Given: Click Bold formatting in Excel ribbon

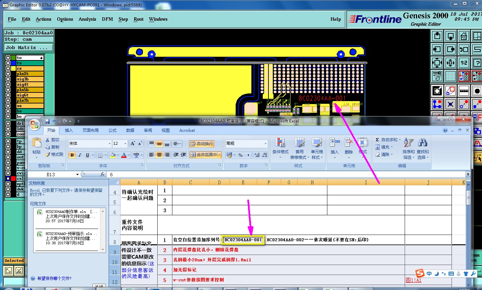Looking at the screenshot, I should pyautogui.click(x=72, y=155).
